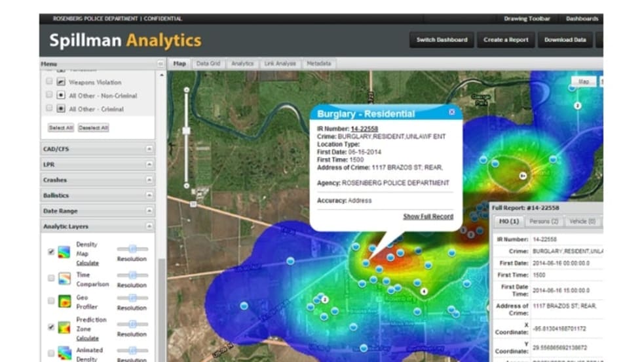Enable the Time Comparison checkbox
Image resolution: width=642 pixels, height=362 pixels.
(51, 278)
